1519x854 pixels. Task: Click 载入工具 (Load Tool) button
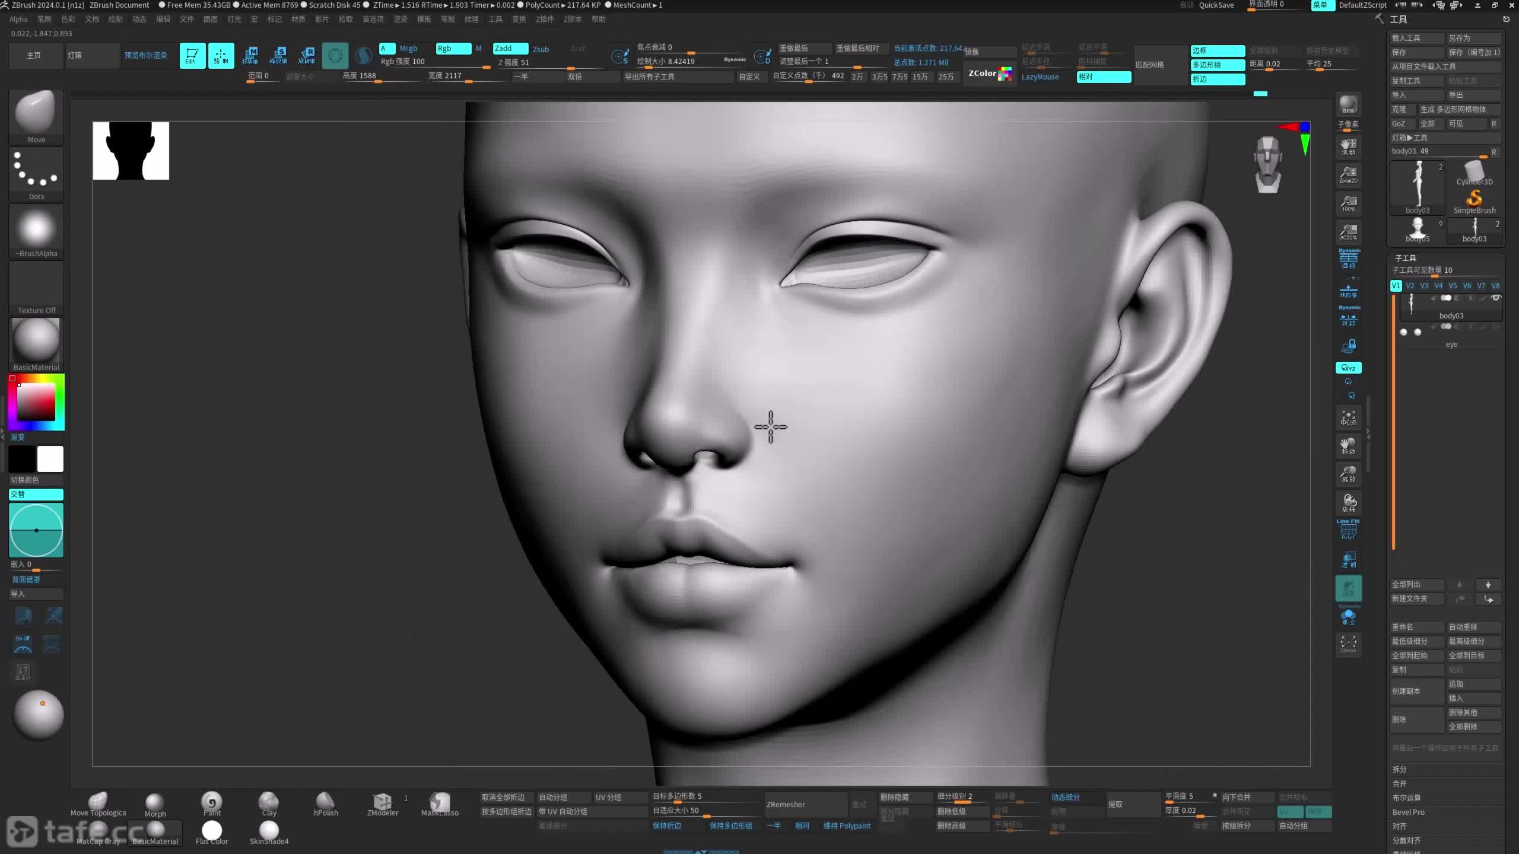[1417, 38]
